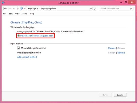Screen dimensions: 137x103
Task: Click the Input method section label
Action: tap(17, 44)
